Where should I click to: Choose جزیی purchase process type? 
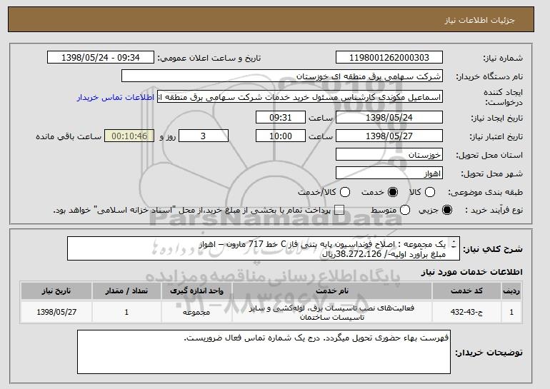(x=448, y=210)
